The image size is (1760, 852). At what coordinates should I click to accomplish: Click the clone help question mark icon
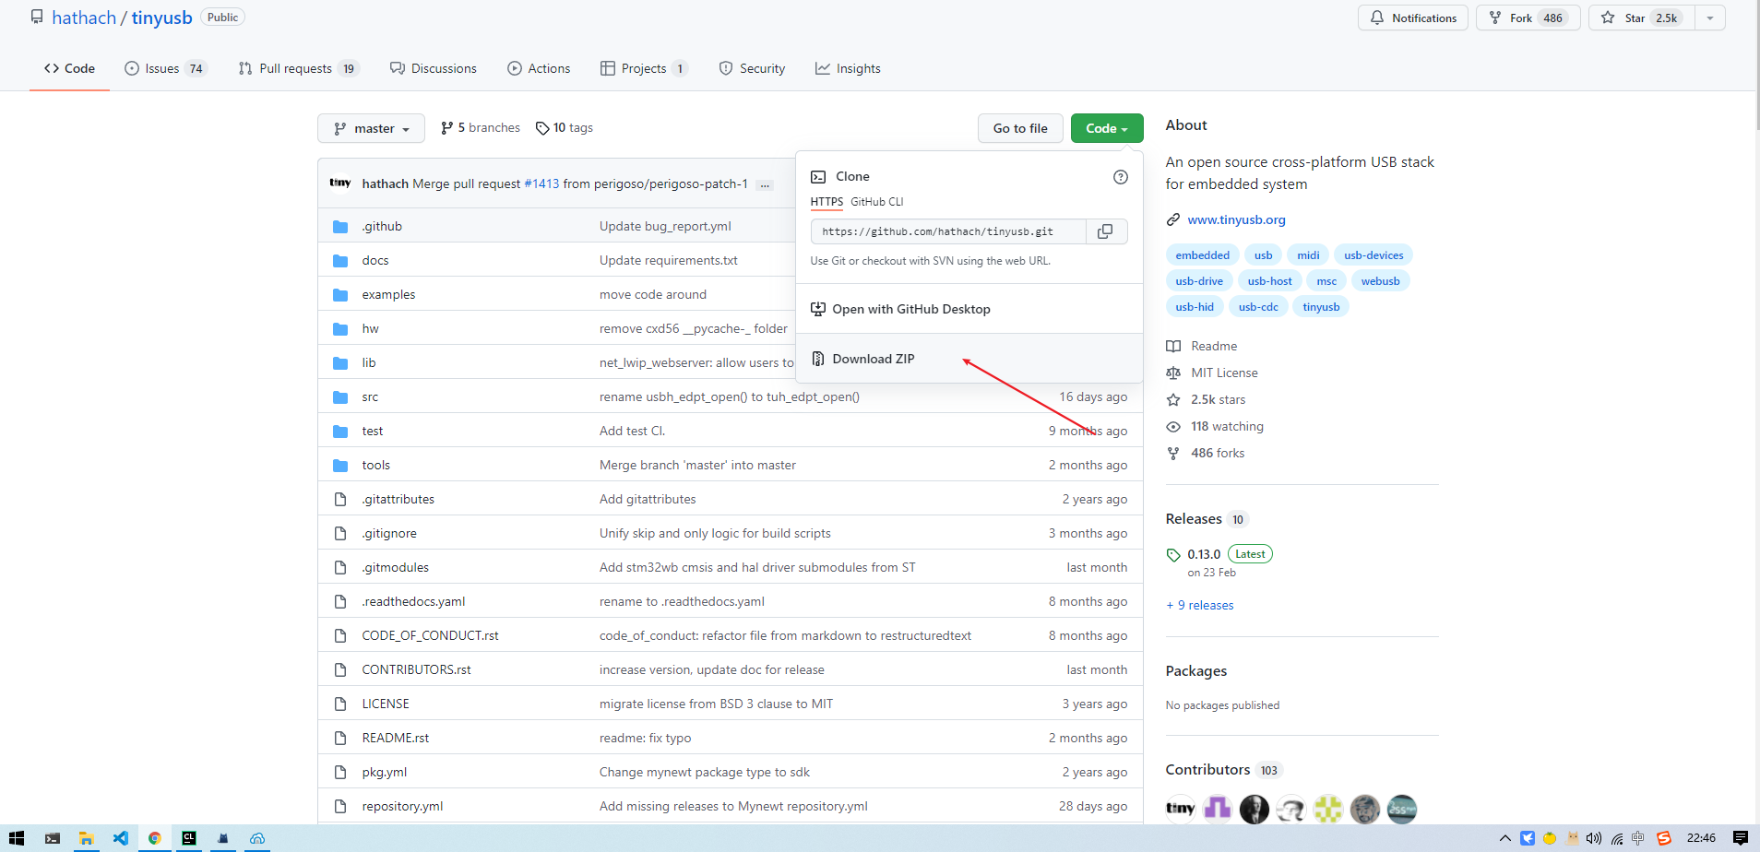[1121, 177]
